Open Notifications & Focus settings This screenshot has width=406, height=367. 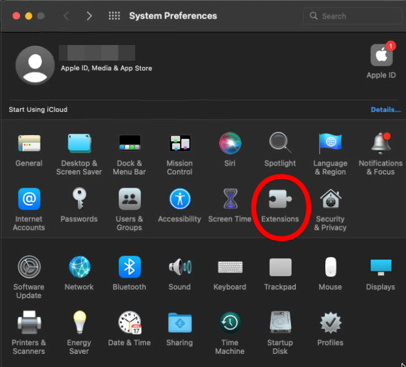tap(380, 144)
